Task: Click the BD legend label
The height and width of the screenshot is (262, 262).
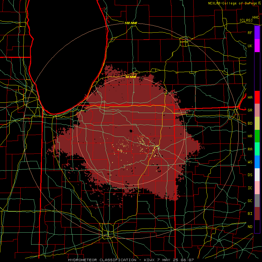Action: [250, 123]
